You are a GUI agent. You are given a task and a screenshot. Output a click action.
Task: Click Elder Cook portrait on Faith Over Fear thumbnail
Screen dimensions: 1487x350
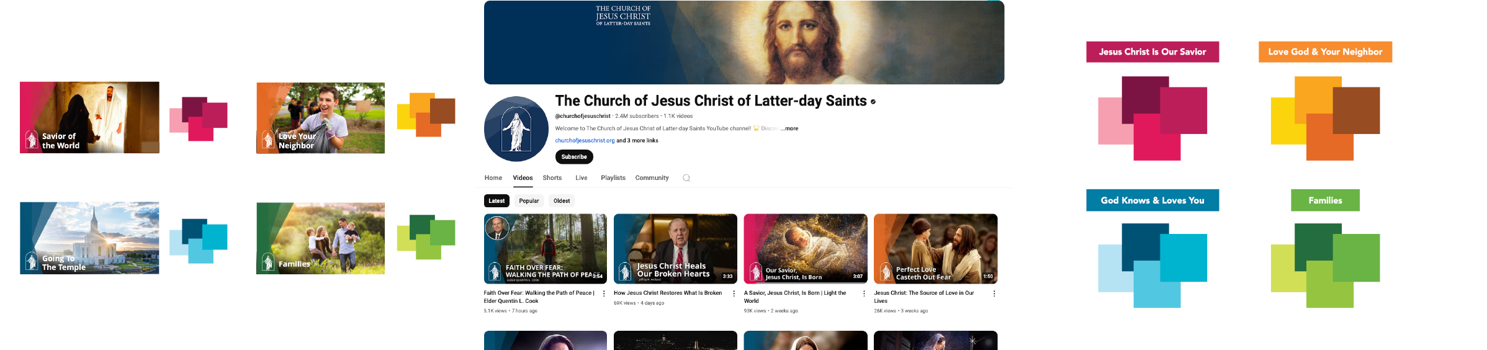pyautogui.click(x=497, y=228)
